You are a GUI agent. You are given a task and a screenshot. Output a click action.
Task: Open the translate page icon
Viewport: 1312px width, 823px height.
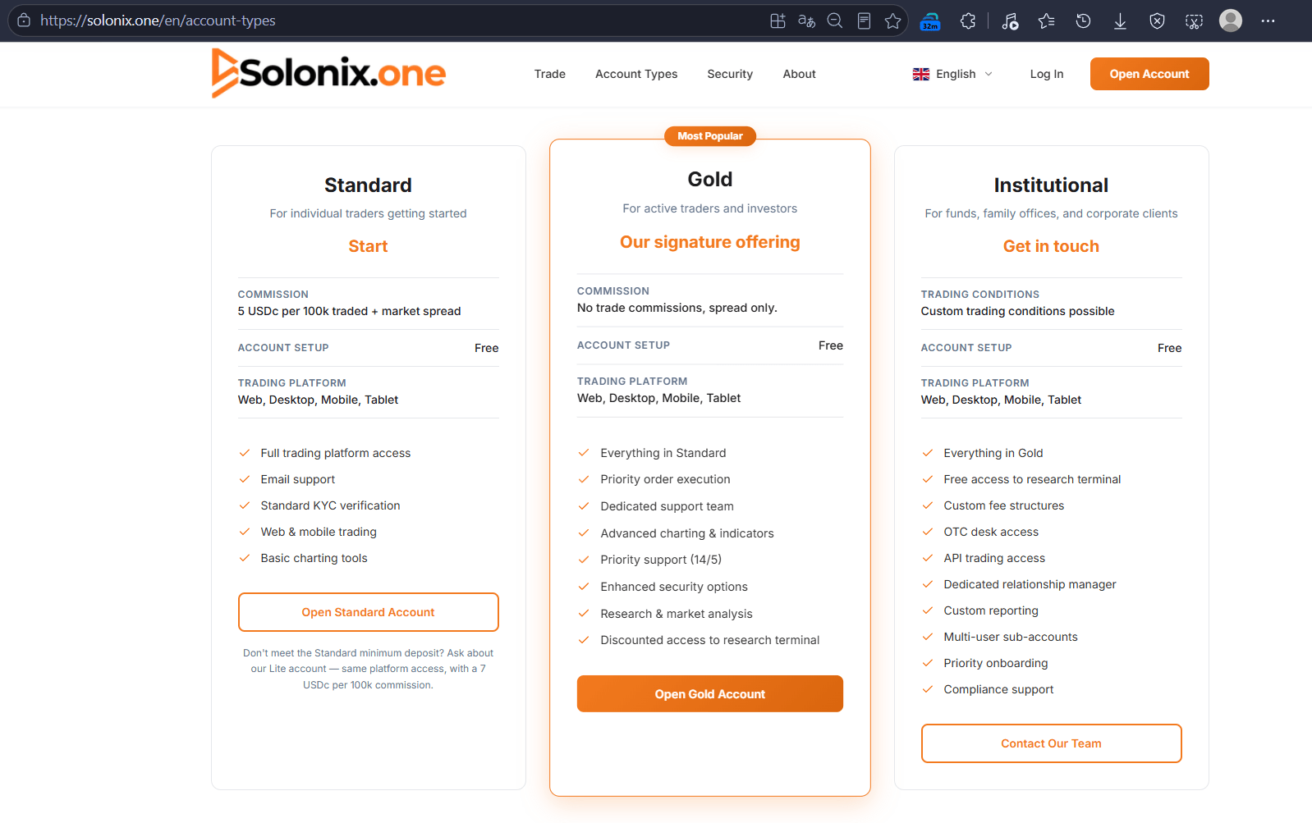pyautogui.click(x=806, y=21)
